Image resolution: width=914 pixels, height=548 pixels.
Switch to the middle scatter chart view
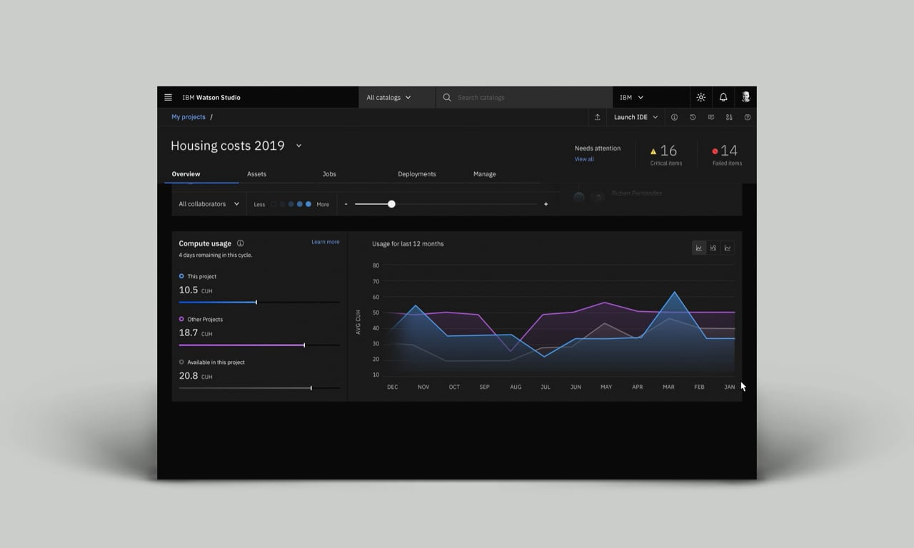click(713, 248)
